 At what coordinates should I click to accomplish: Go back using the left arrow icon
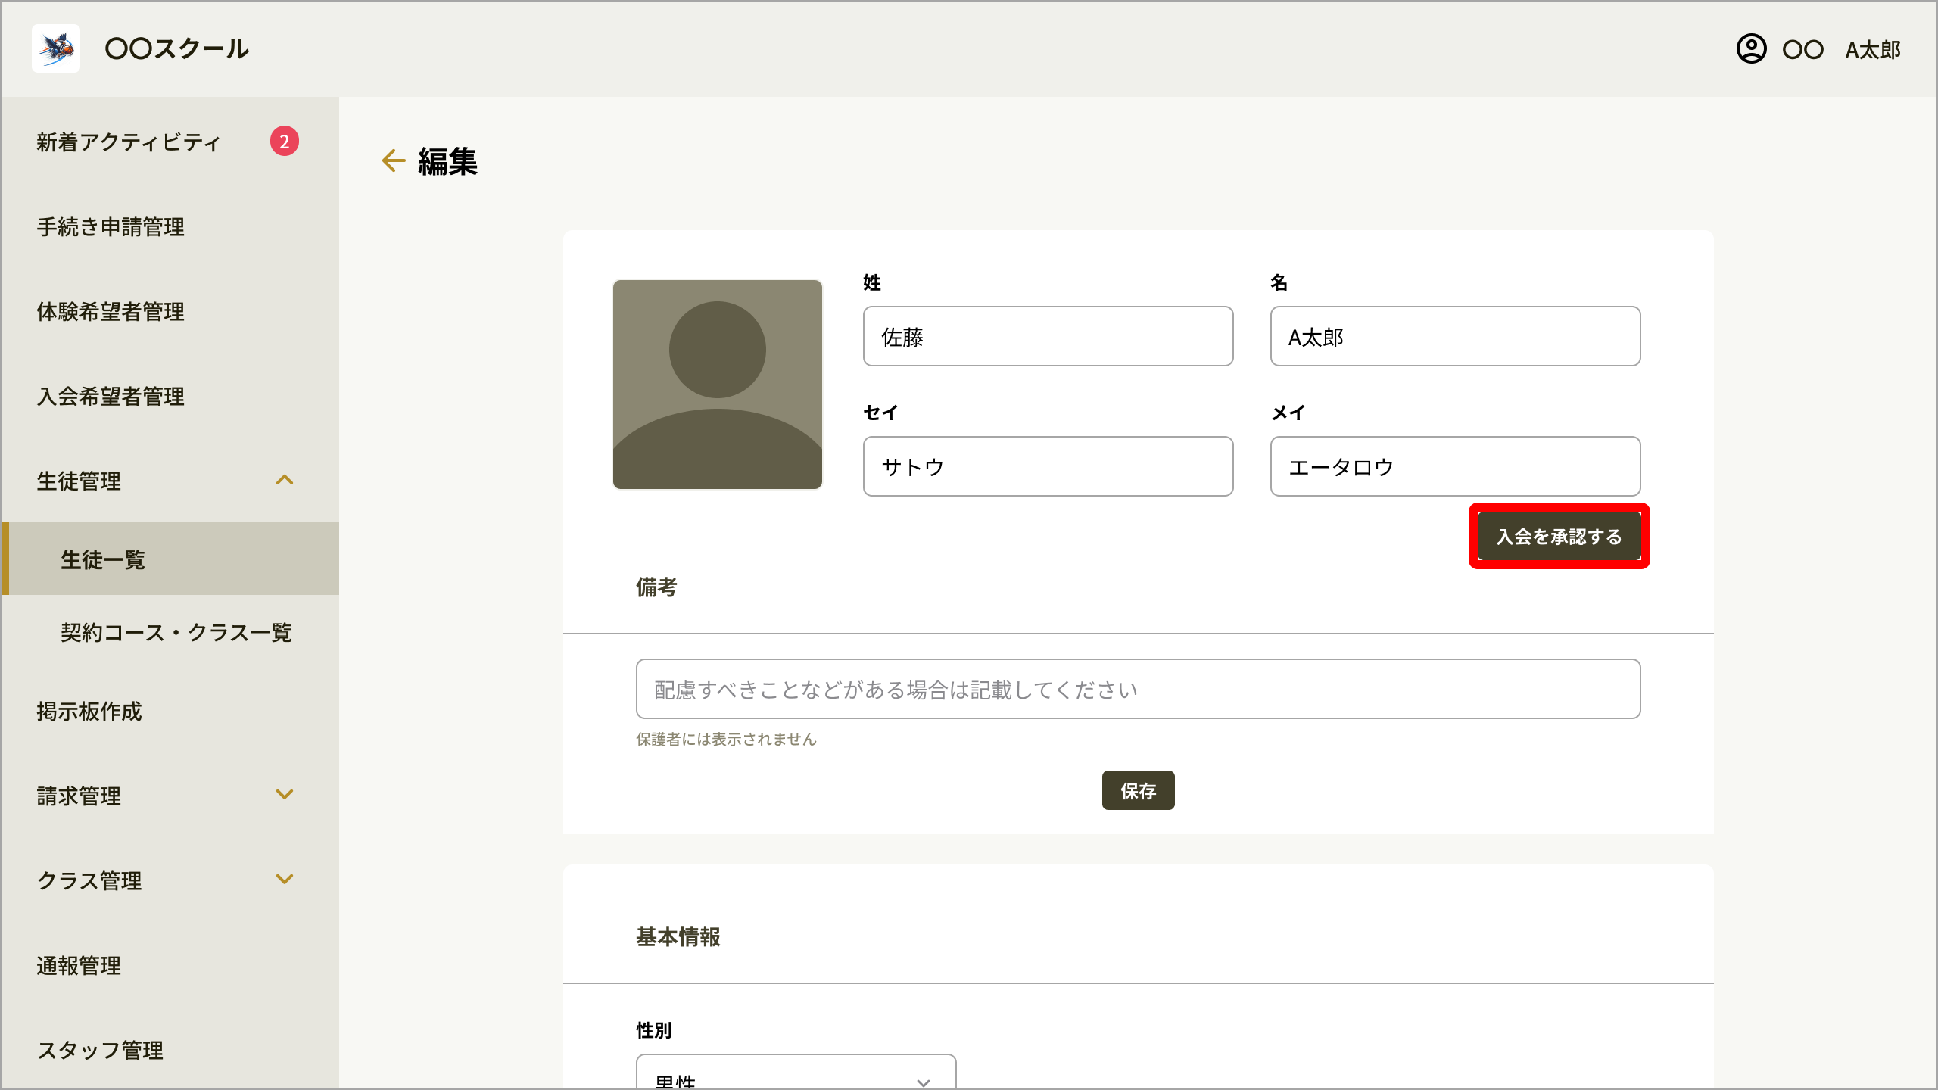coord(394,160)
